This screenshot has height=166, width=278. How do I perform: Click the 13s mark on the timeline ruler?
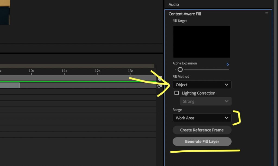point(130,71)
